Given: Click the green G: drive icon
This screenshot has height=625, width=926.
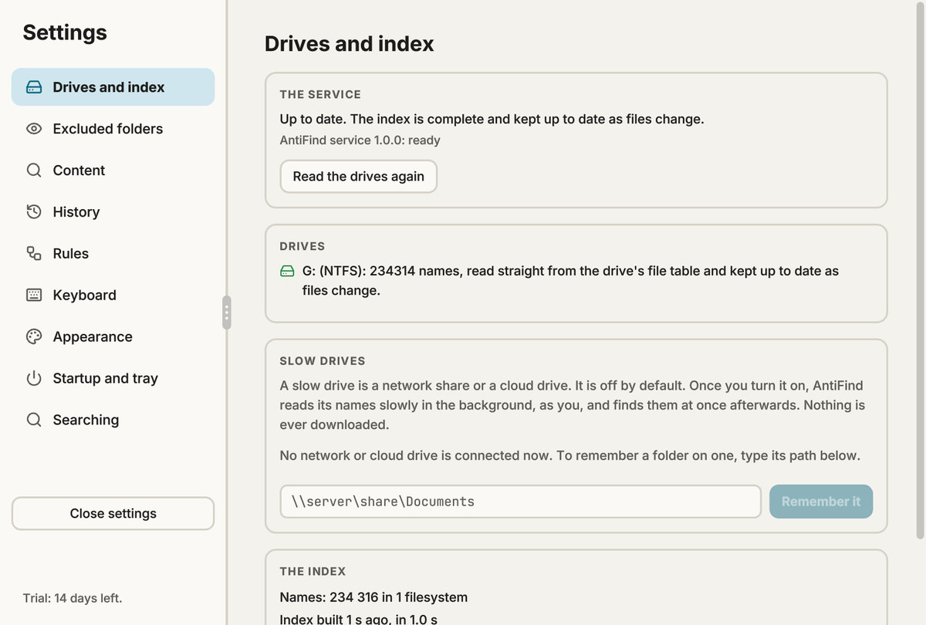Looking at the screenshot, I should pos(287,272).
